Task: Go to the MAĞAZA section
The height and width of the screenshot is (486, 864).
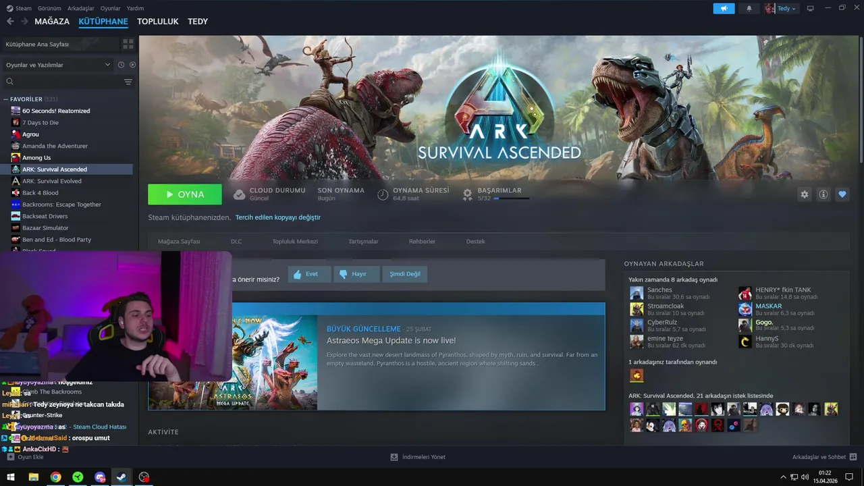Action: coord(52,22)
